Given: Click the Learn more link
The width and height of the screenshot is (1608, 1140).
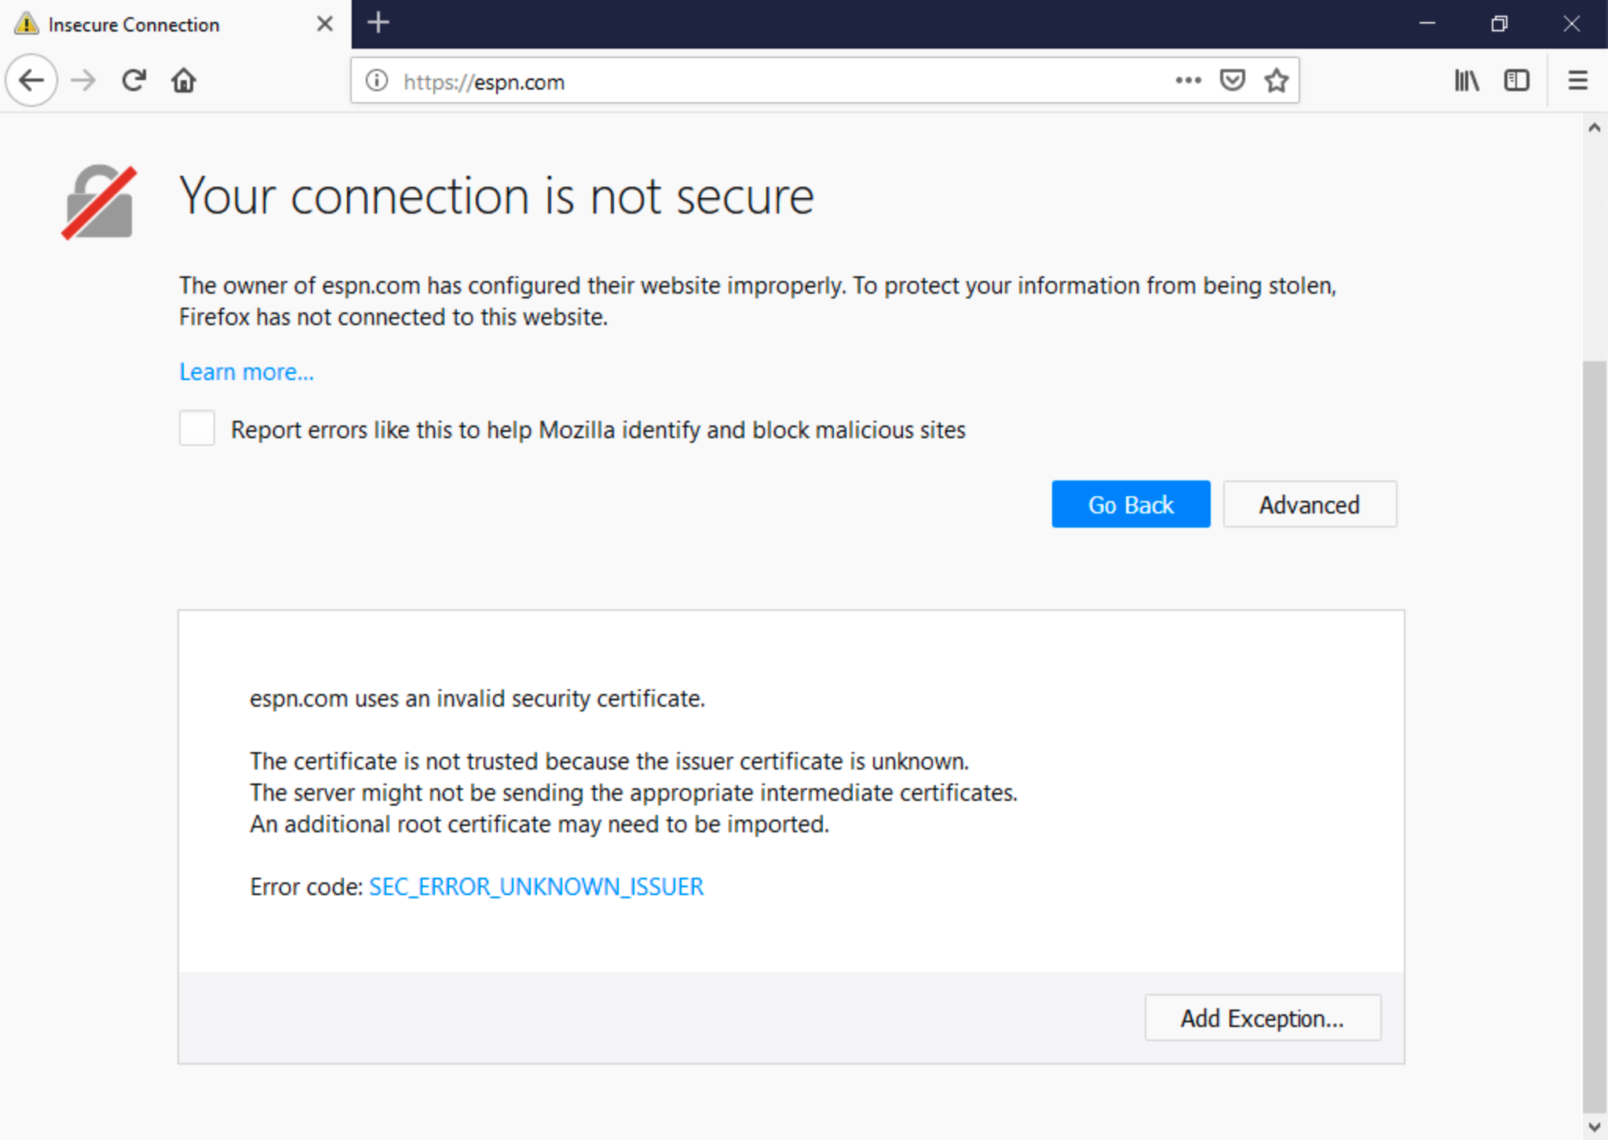Looking at the screenshot, I should click(x=247, y=371).
